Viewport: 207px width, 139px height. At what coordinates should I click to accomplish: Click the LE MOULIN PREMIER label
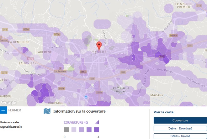pos(183,6)
